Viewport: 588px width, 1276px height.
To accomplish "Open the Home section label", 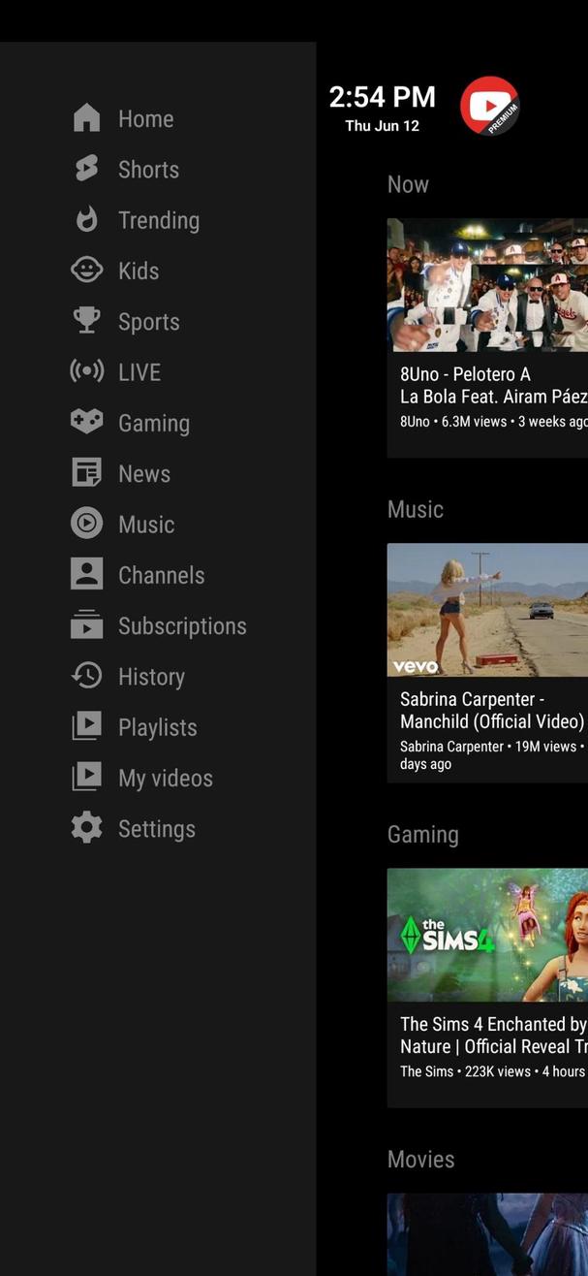I will point(146,118).
